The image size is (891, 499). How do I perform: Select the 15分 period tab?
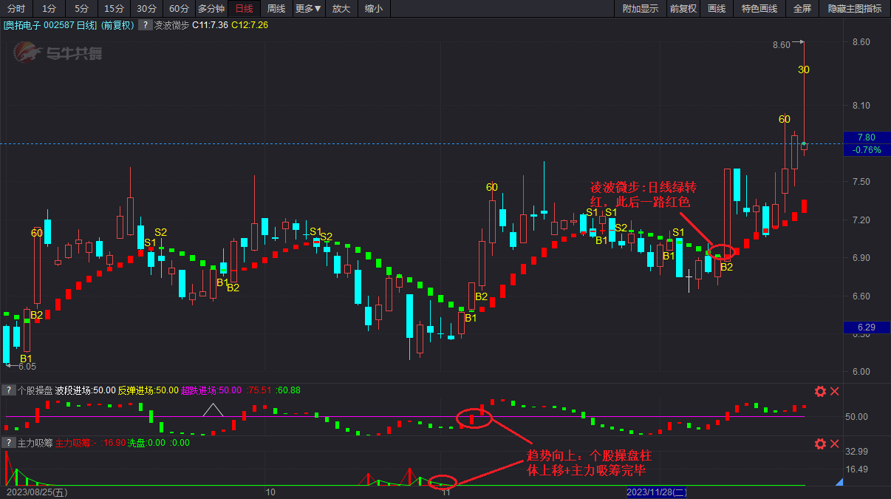114,9
